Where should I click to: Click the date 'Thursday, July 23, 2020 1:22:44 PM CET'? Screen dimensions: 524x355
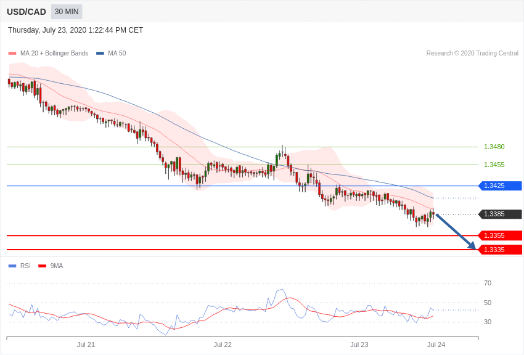point(76,30)
